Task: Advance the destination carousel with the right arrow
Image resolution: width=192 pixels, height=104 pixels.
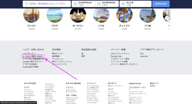Action: [x=167, y=18]
